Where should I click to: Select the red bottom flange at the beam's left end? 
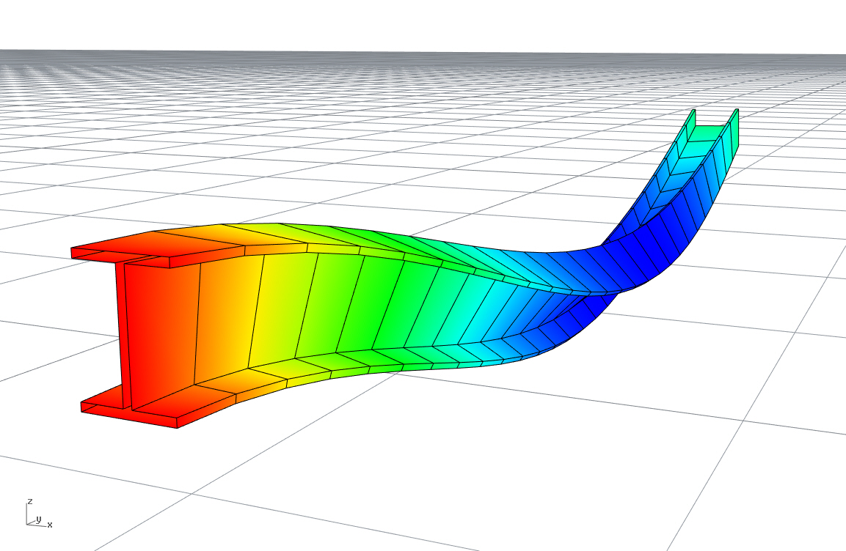[x=147, y=410]
